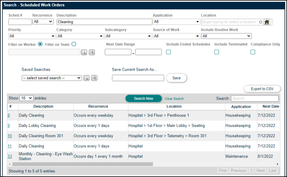Click the worker filter clear icon
The width and height of the screenshot is (287, 177).
tap(92, 52)
